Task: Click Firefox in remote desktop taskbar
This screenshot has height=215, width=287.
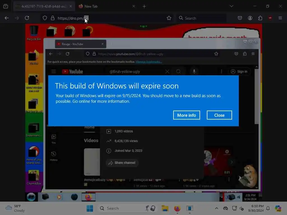Action: (x=88, y=197)
